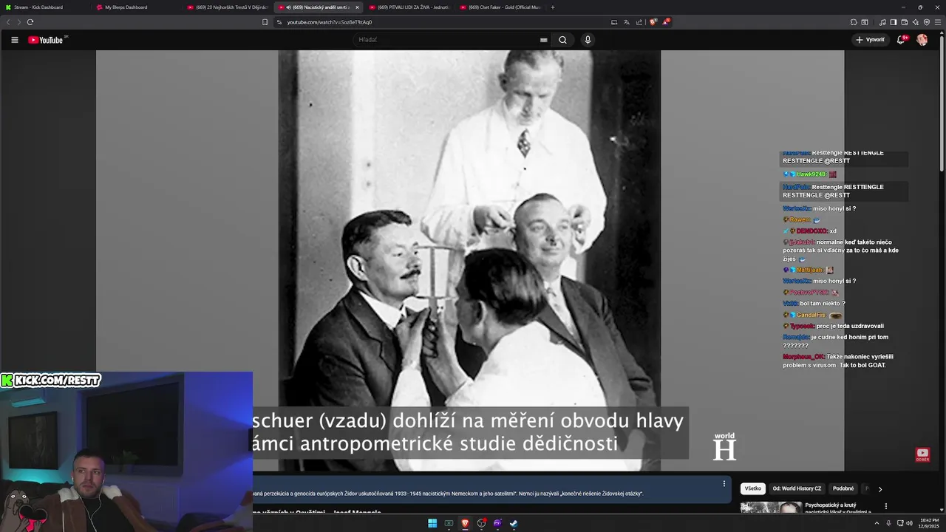This screenshot has height=532, width=946.
Task: Open options for Psychopatický a krutý video
Action: pos(885,506)
